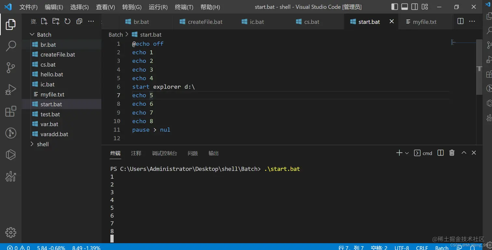The height and width of the screenshot is (250, 492).
Task: Click 'pause > nul' code line
Action: coord(151,130)
